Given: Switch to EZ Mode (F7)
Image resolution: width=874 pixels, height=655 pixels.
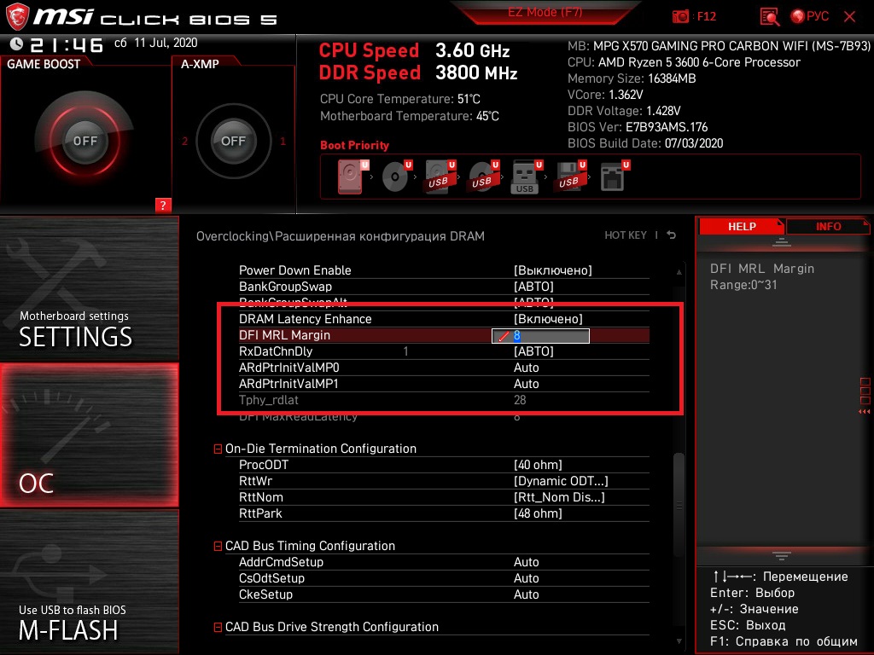Looking at the screenshot, I should [x=545, y=12].
